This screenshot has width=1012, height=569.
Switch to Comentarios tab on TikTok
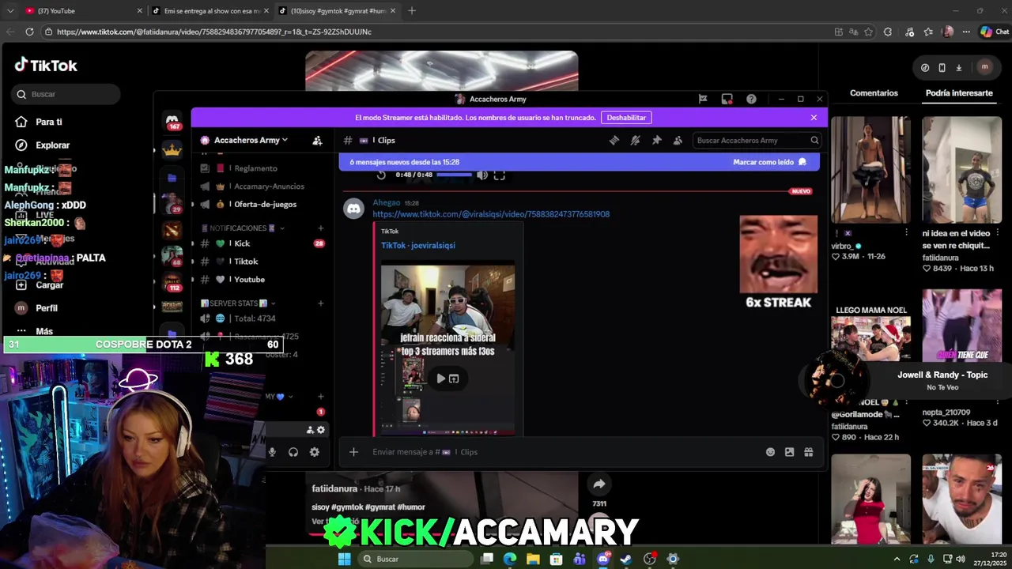pos(874,93)
